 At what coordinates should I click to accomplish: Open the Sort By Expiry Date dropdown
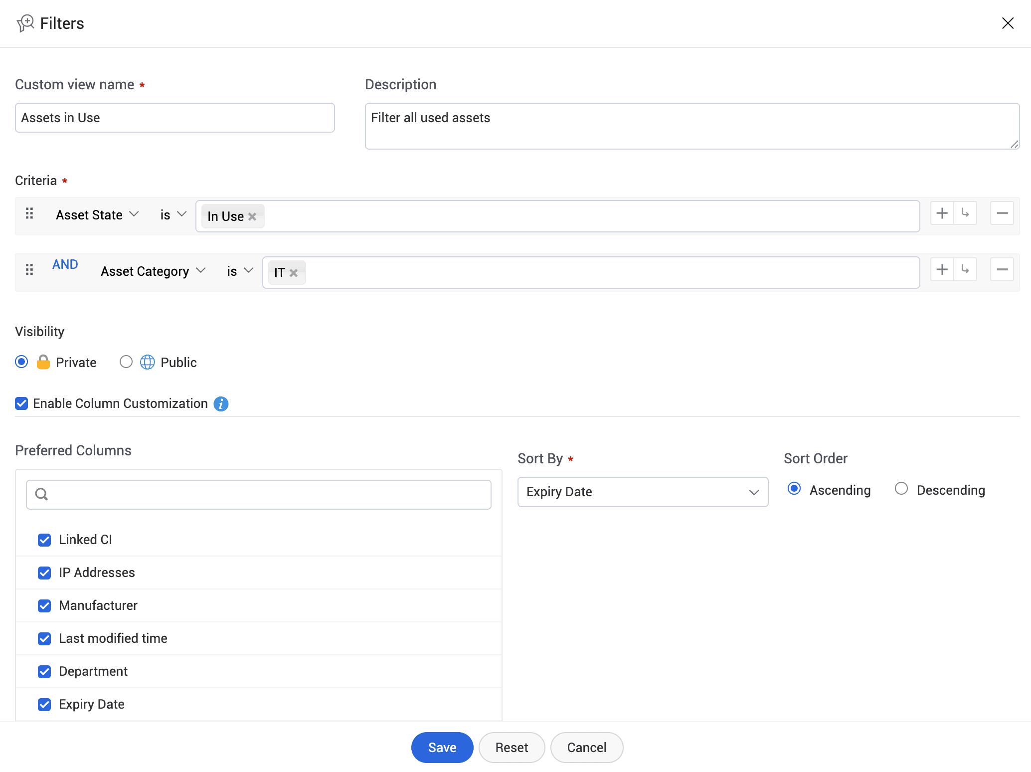pyautogui.click(x=643, y=492)
